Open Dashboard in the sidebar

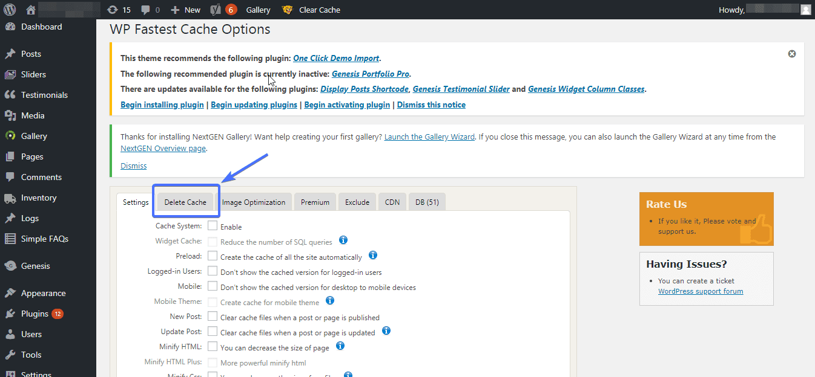41,27
